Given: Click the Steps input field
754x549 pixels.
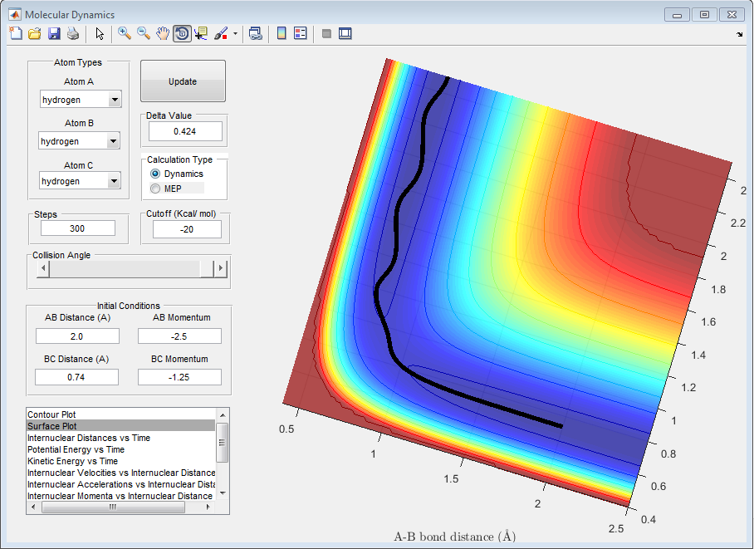Looking at the screenshot, I should click(x=77, y=228).
